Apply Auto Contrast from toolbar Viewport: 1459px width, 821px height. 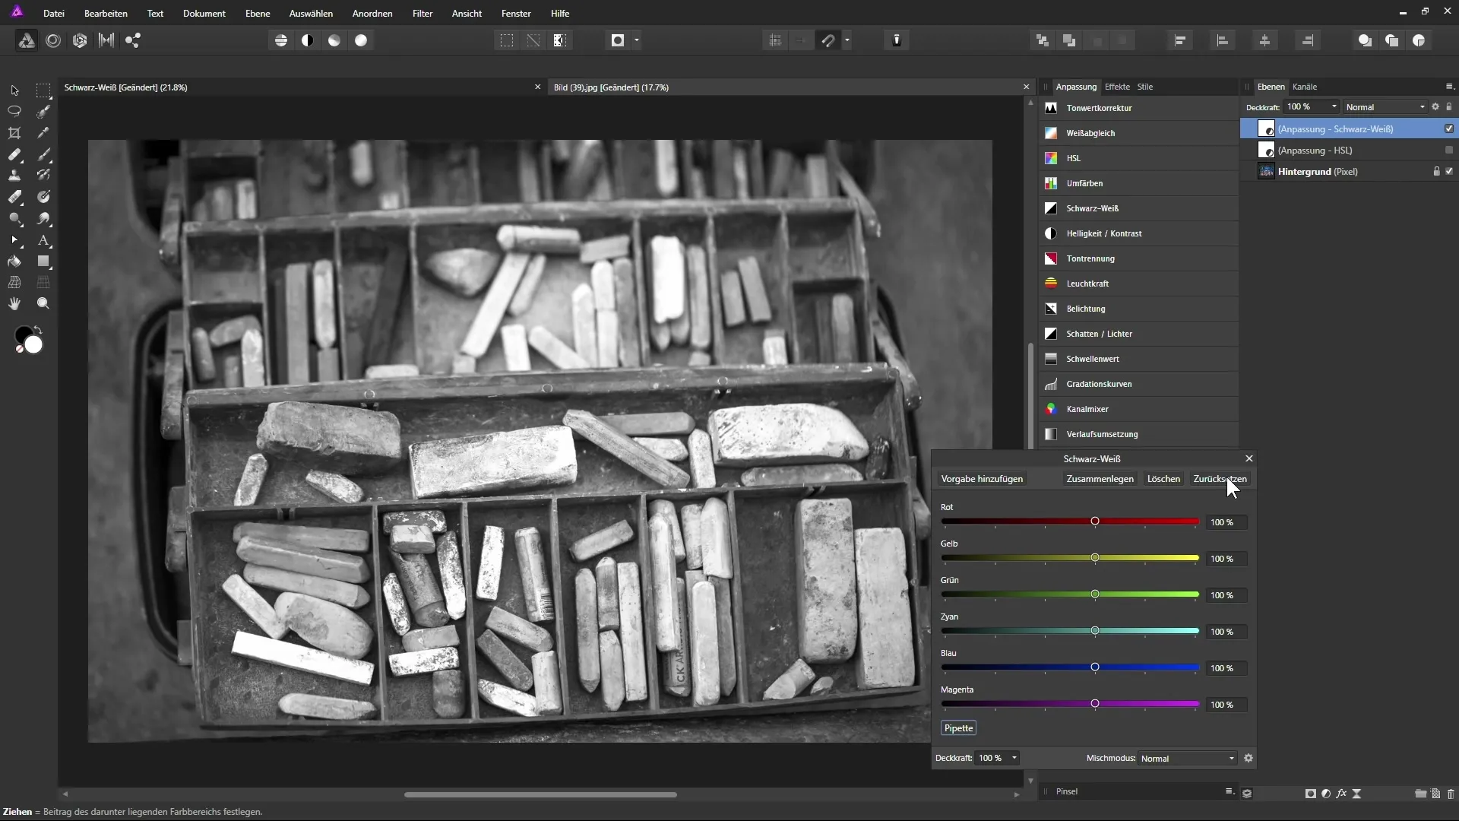(x=308, y=41)
